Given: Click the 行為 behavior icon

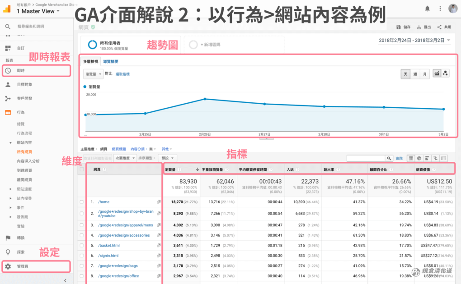Looking at the screenshot, I should [8, 112].
